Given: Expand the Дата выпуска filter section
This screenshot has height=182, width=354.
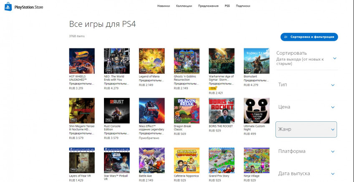Looking at the screenshot, I should tap(306, 174).
